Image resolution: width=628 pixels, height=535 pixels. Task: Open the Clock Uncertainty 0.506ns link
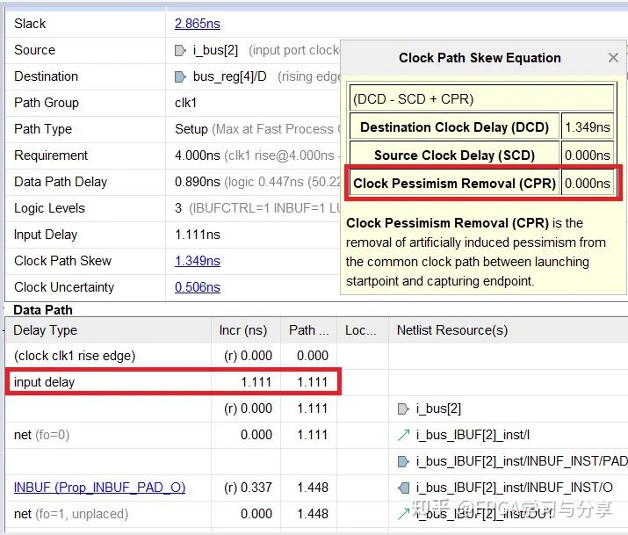[x=197, y=287]
